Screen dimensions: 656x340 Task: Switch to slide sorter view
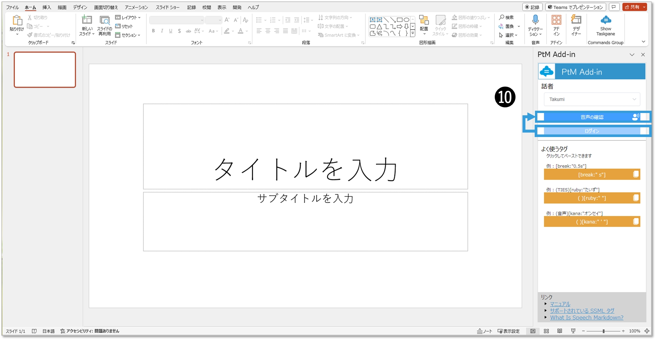click(546, 331)
